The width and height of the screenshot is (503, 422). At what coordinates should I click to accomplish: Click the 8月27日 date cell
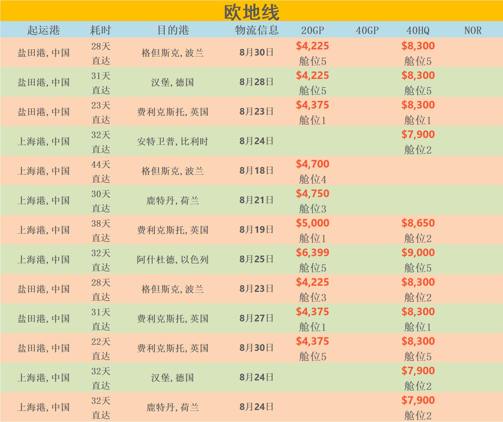256,318
